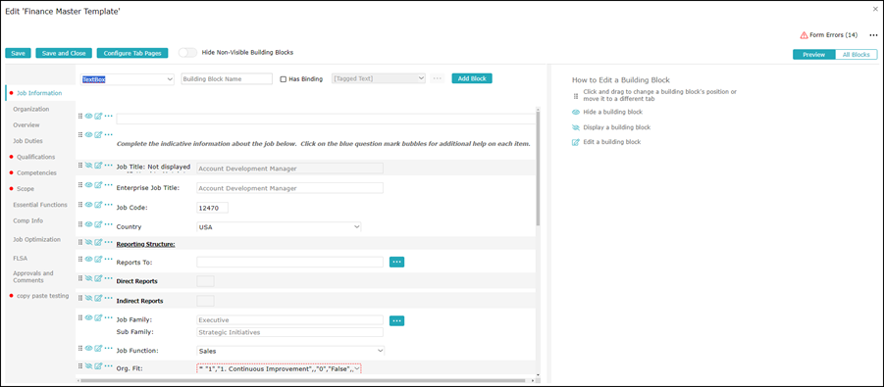Open more options for Job Family block
884x387 pixels.
(x=108, y=317)
